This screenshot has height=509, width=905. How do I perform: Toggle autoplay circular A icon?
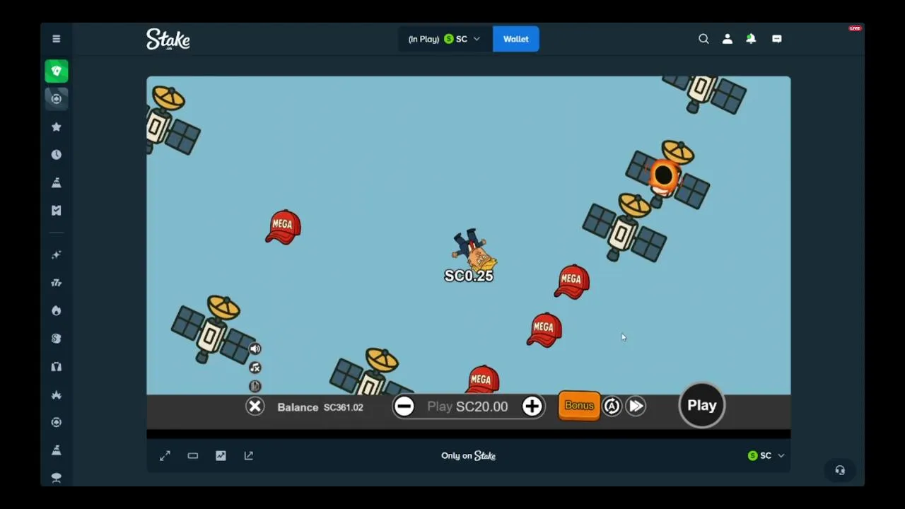click(x=612, y=406)
